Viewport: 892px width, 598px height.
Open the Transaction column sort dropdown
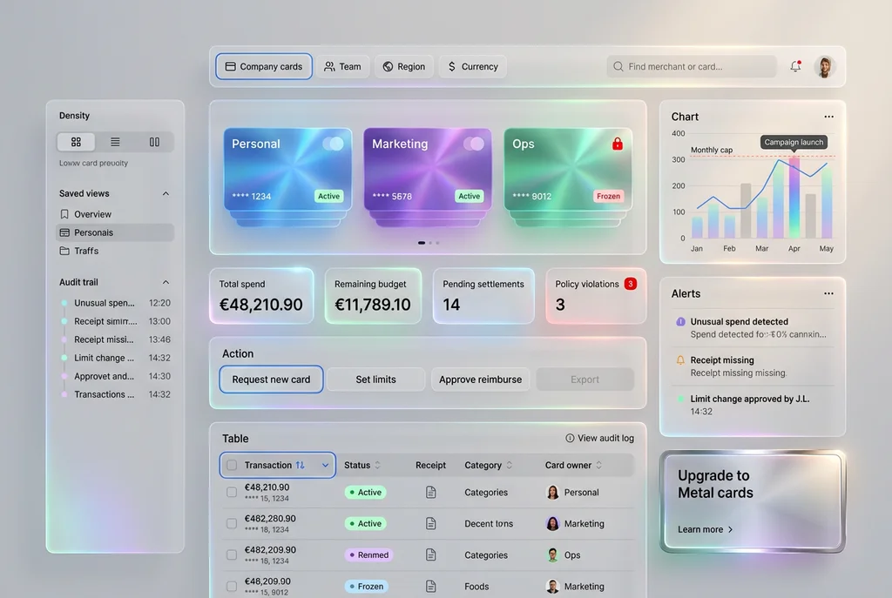(x=324, y=465)
